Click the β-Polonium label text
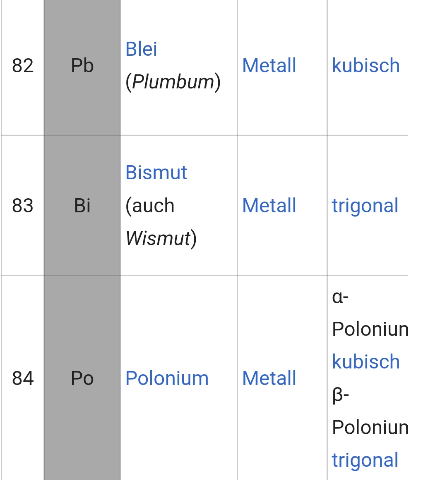Image resolution: width=428 pixels, height=480 pixels. 370,411
